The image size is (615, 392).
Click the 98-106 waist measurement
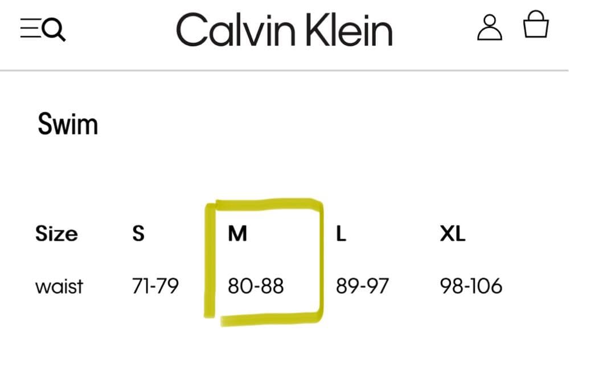click(471, 285)
